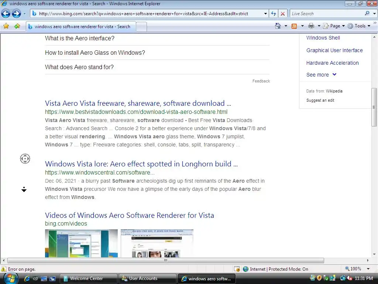Image resolution: width=378 pixels, height=284 pixels.
Task: Click the Add to Favorites icon
Action: (17, 26)
